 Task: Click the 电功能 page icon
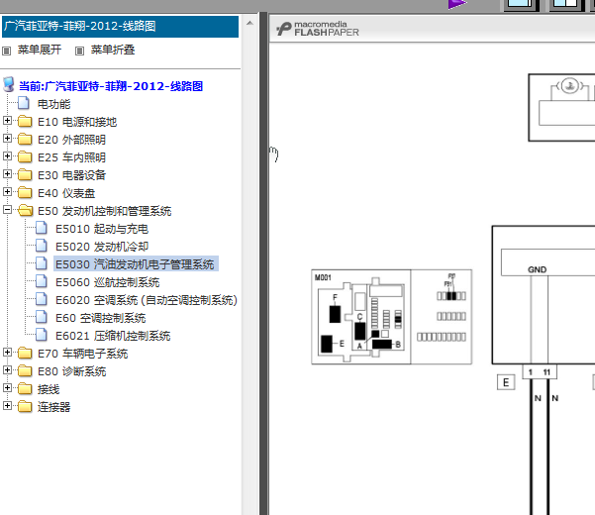24,103
